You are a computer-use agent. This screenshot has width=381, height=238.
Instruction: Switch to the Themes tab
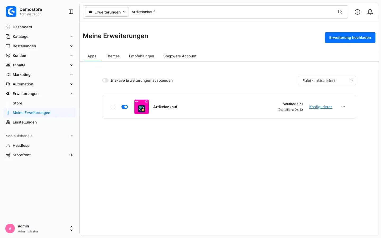click(113, 56)
